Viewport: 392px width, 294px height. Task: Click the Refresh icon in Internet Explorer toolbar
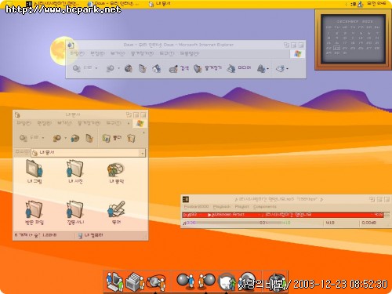[143, 68]
